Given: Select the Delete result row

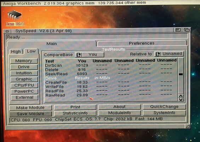Looking at the screenshot, I should click(111, 70).
